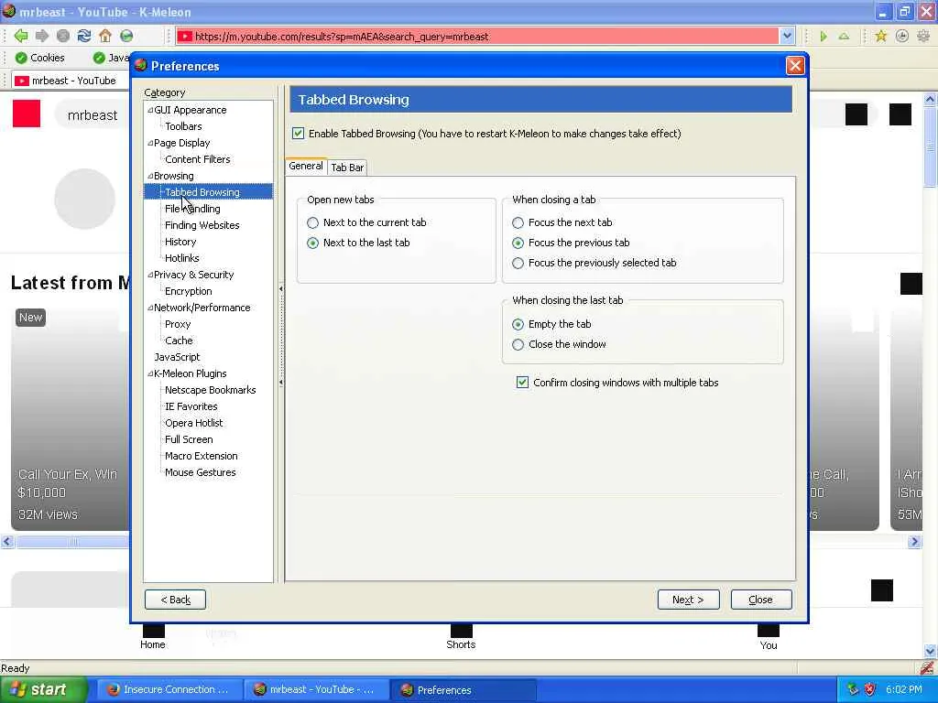This screenshot has height=703, width=938.
Task: Click the gray Stop loading icon
Action: (x=63, y=36)
